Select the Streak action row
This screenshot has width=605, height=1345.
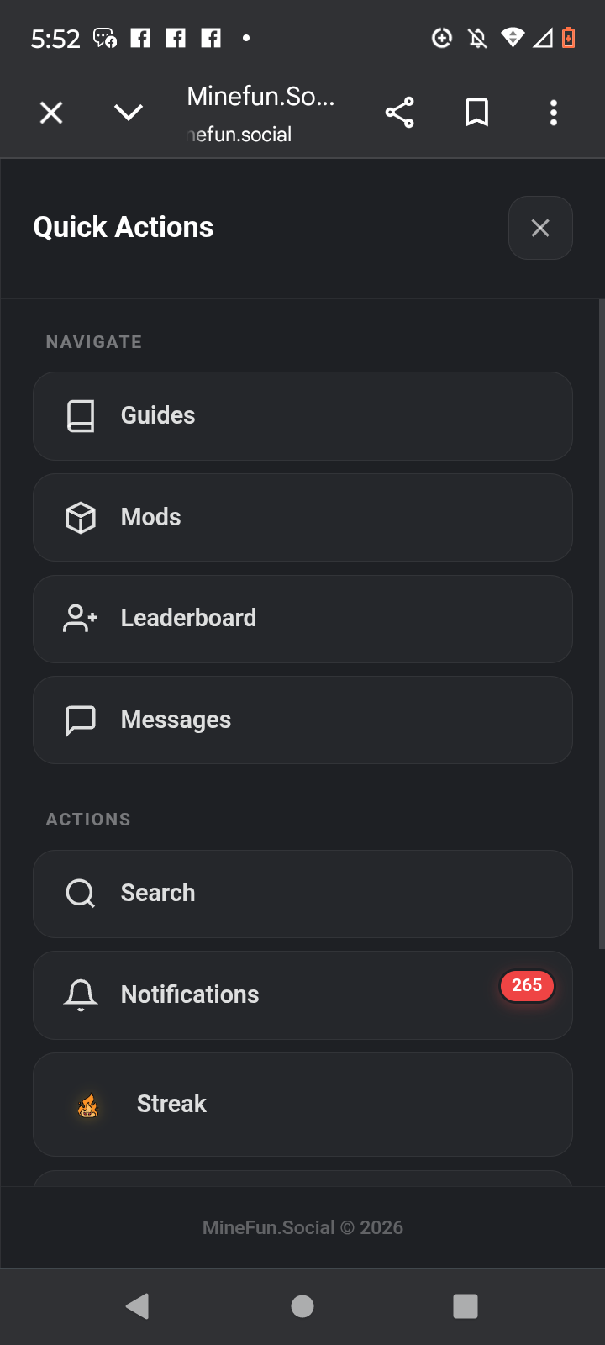302,1105
